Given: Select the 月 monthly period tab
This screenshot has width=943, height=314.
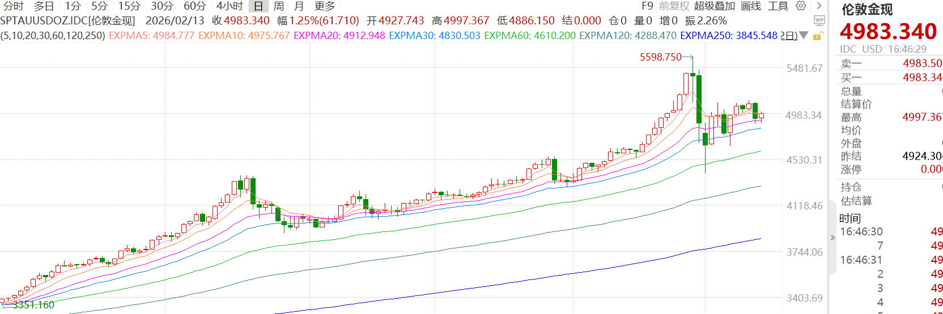Looking at the screenshot, I should click(x=299, y=6).
